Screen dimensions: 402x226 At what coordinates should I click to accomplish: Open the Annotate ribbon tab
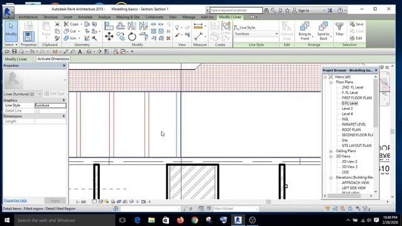(85, 17)
